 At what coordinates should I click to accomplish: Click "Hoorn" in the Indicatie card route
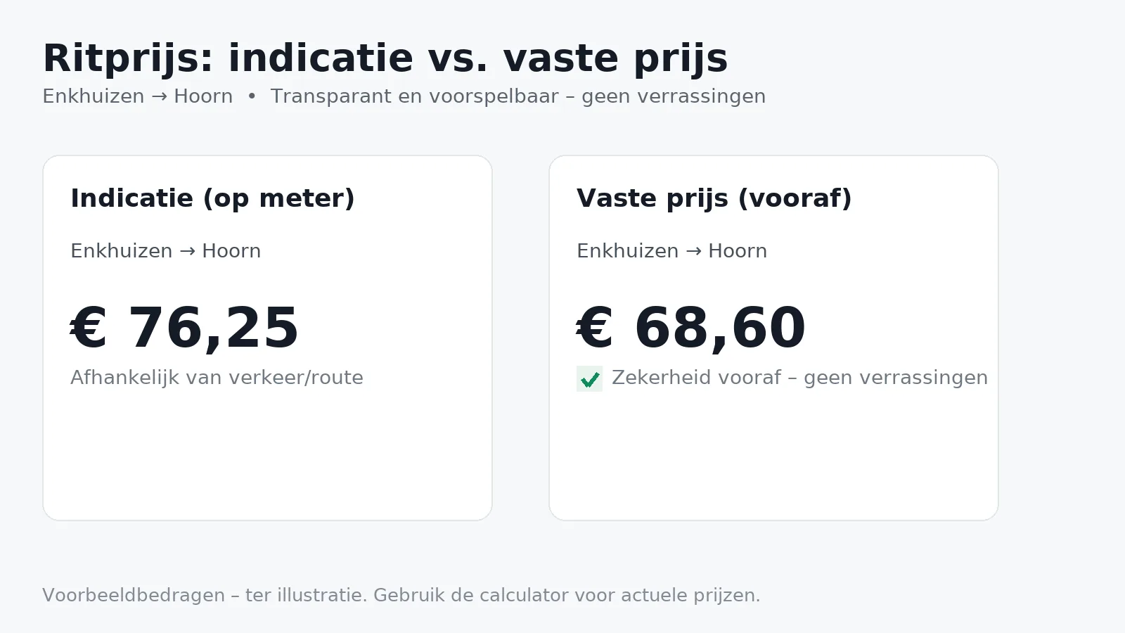point(231,251)
